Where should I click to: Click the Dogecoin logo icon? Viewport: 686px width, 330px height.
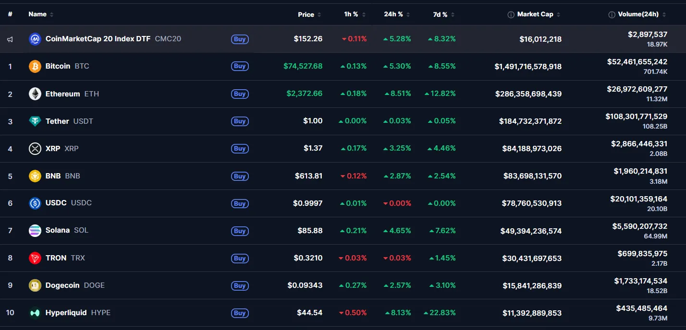click(x=35, y=285)
